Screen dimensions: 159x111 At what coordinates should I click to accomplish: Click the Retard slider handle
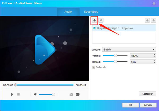pos(115,62)
